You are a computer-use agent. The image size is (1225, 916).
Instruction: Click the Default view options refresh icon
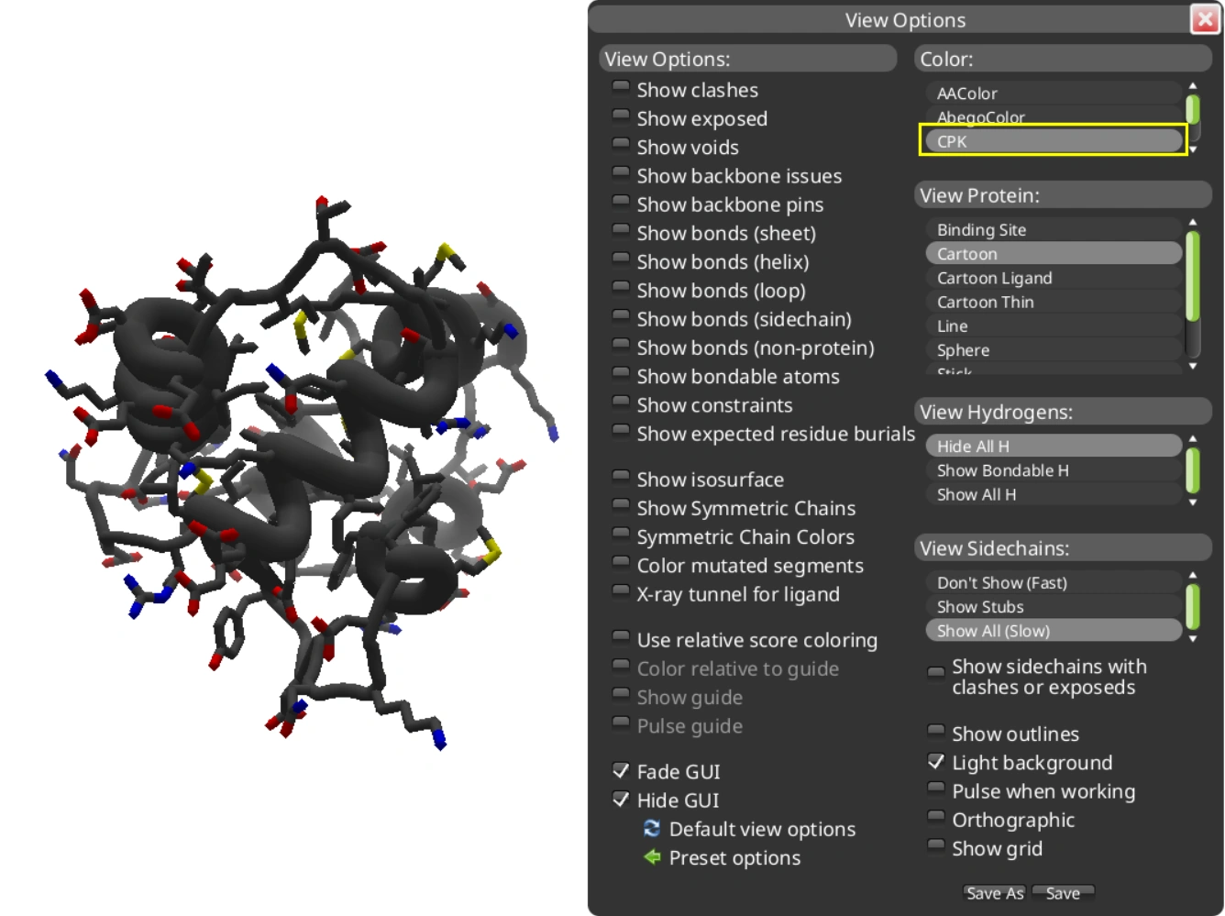coord(652,829)
